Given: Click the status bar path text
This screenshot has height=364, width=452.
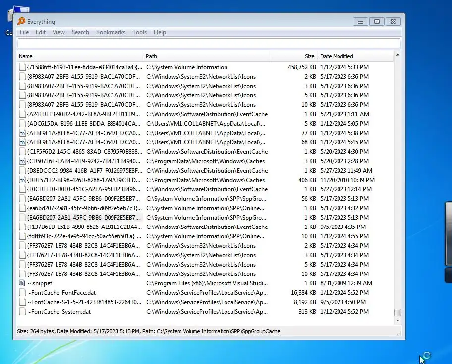Looking at the screenshot, I should 211,331.
